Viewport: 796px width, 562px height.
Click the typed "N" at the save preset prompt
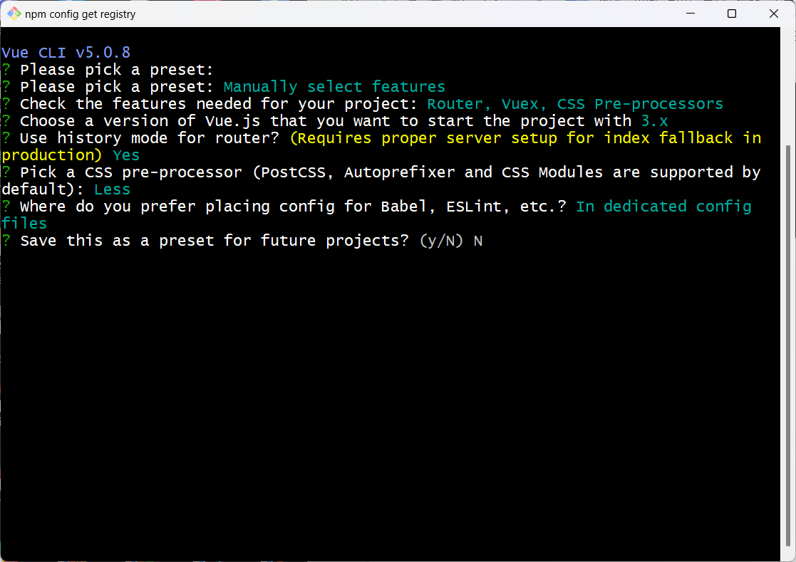(x=478, y=241)
